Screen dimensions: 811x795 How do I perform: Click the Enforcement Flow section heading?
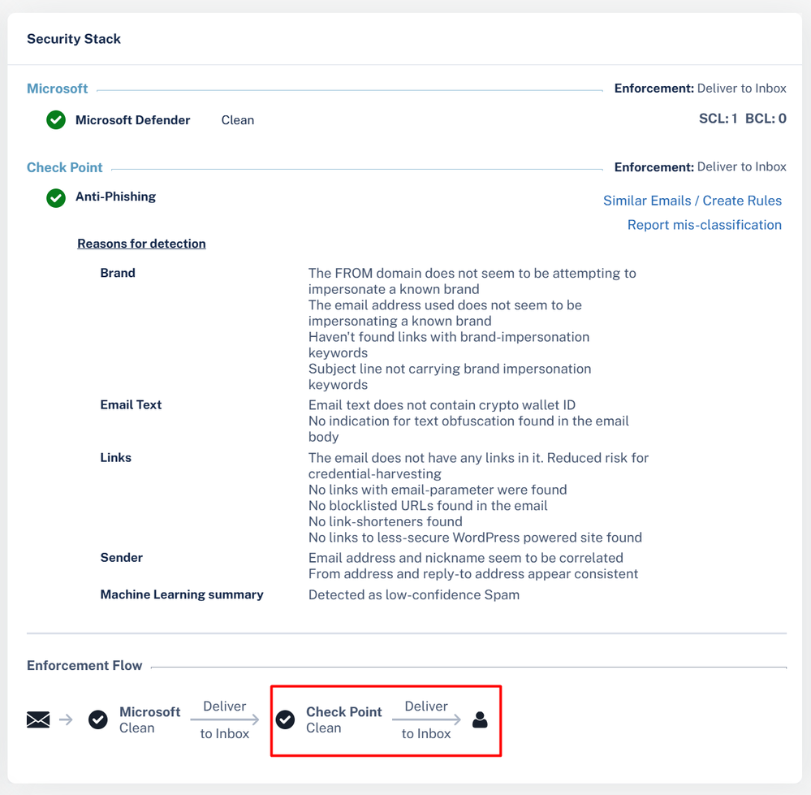(84, 665)
